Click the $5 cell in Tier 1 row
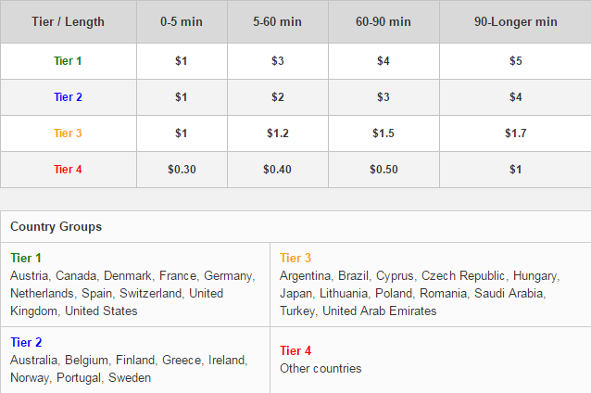The height and width of the screenshot is (393, 591). pos(516,61)
